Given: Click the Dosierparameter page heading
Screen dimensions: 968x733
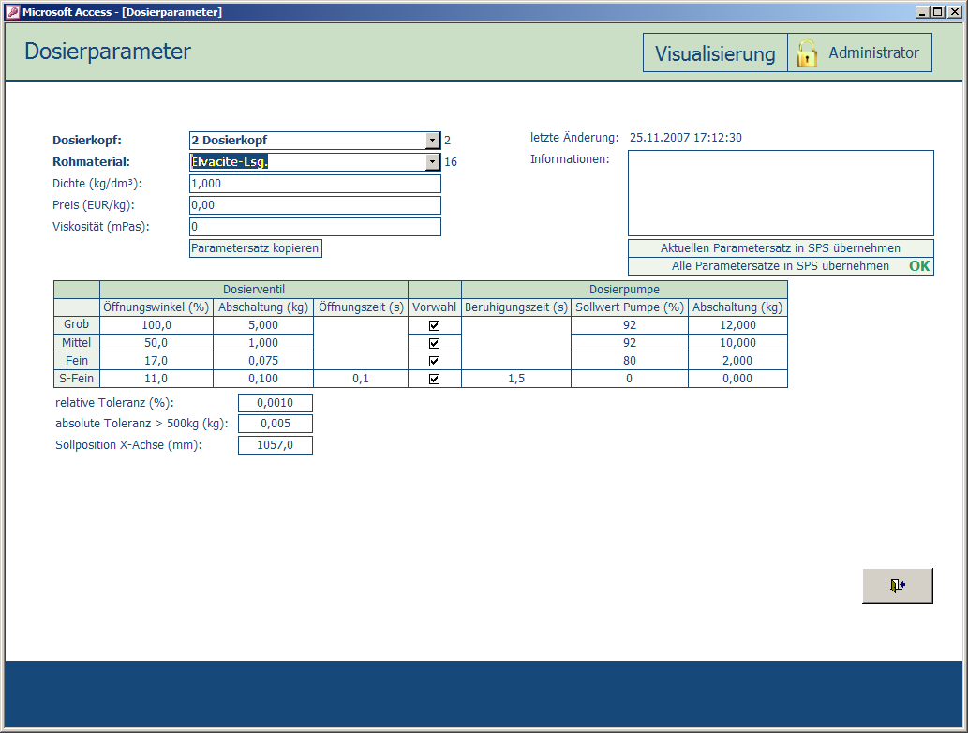Looking at the screenshot, I should tap(108, 52).
